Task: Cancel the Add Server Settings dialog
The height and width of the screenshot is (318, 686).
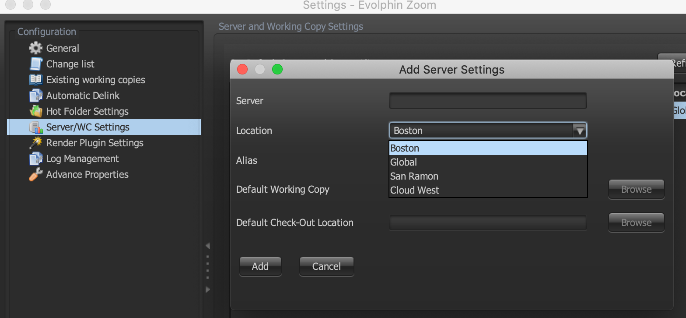Action: pyautogui.click(x=326, y=266)
